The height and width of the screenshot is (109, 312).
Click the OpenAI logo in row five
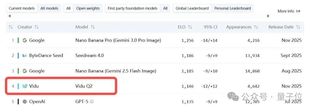25,102
